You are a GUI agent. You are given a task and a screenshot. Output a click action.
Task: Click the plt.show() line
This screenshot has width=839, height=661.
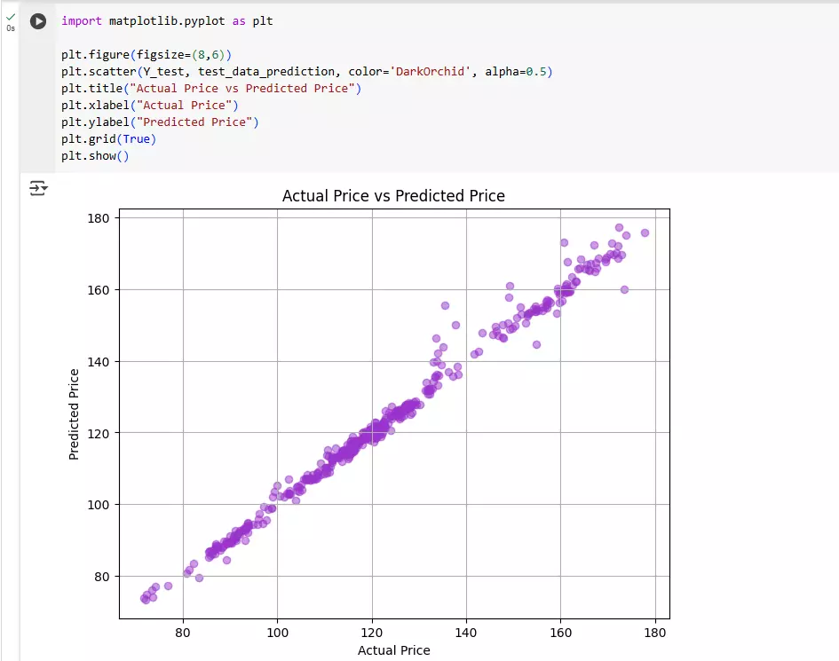(x=95, y=155)
